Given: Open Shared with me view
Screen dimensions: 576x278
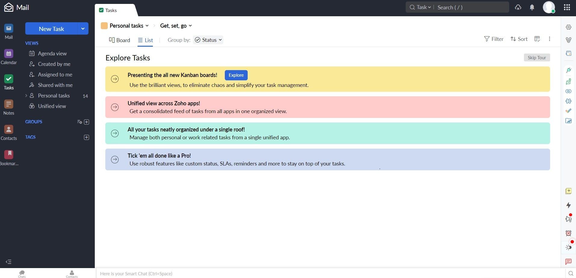Looking at the screenshot, I should pyautogui.click(x=55, y=85).
